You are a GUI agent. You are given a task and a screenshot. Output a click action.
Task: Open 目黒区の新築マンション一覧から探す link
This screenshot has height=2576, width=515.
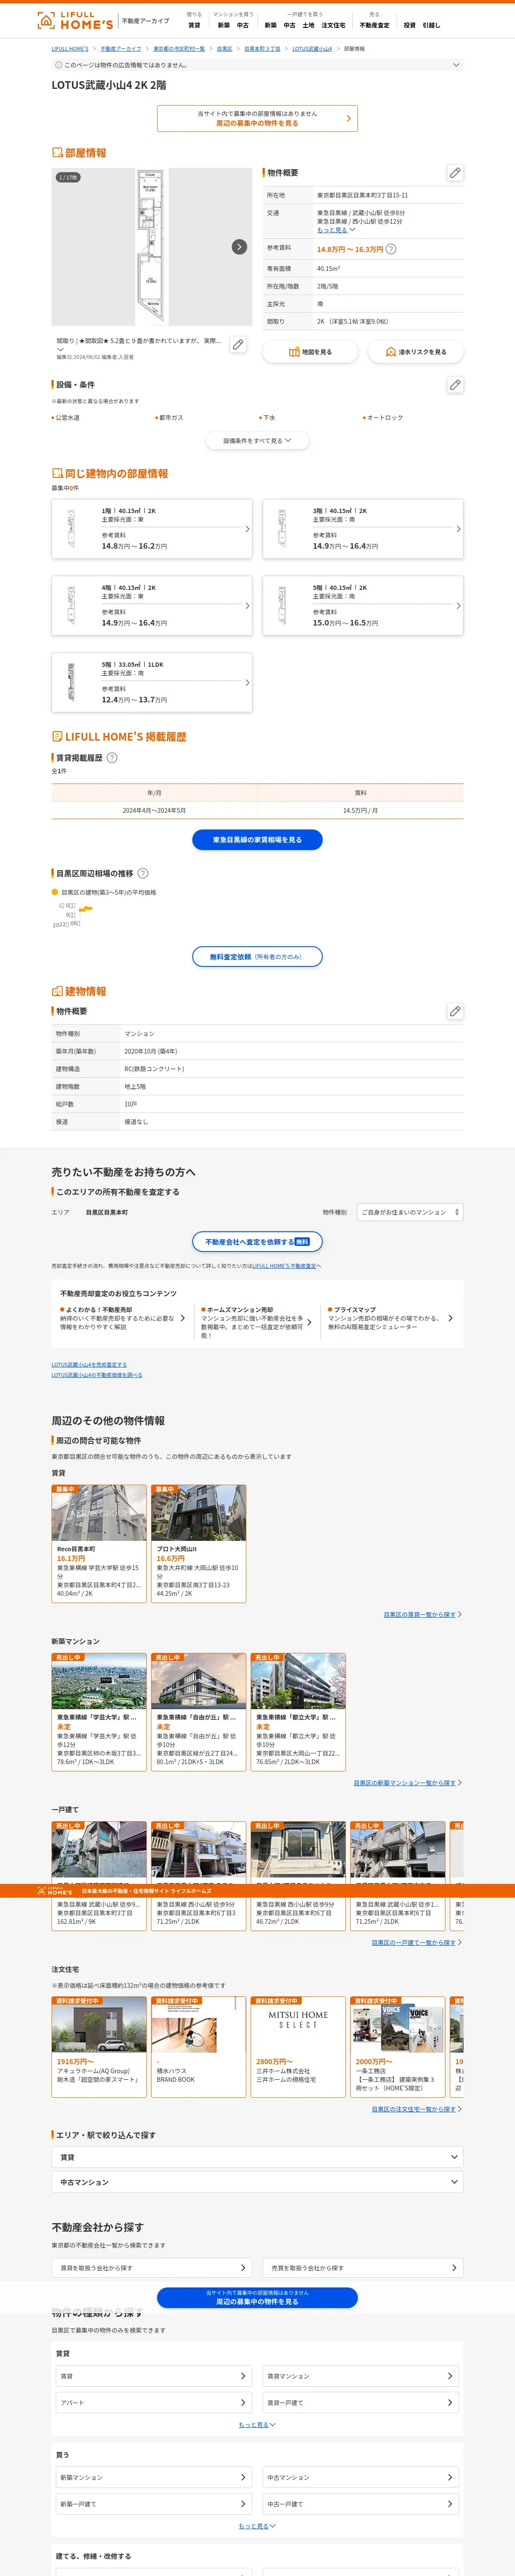point(405,1782)
